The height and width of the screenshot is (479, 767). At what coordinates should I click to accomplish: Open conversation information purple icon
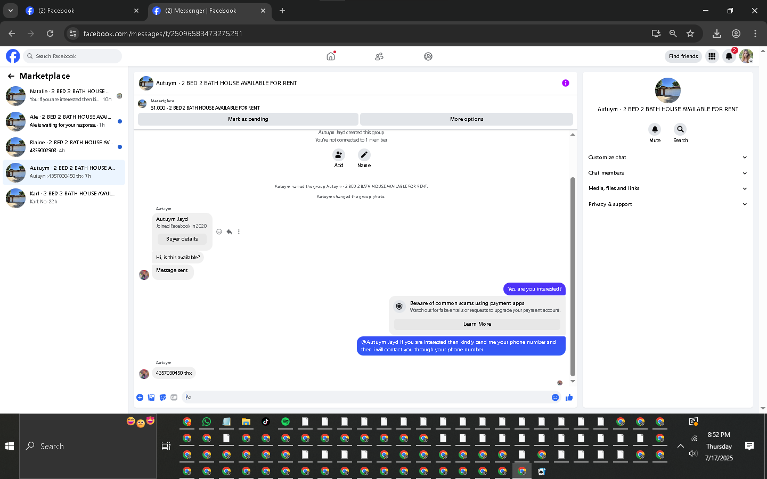coord(566,83)
